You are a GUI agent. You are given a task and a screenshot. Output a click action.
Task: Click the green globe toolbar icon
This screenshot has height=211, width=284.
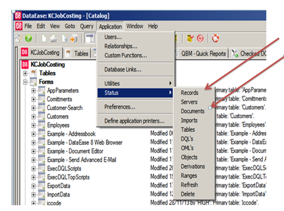coord(28,38)
